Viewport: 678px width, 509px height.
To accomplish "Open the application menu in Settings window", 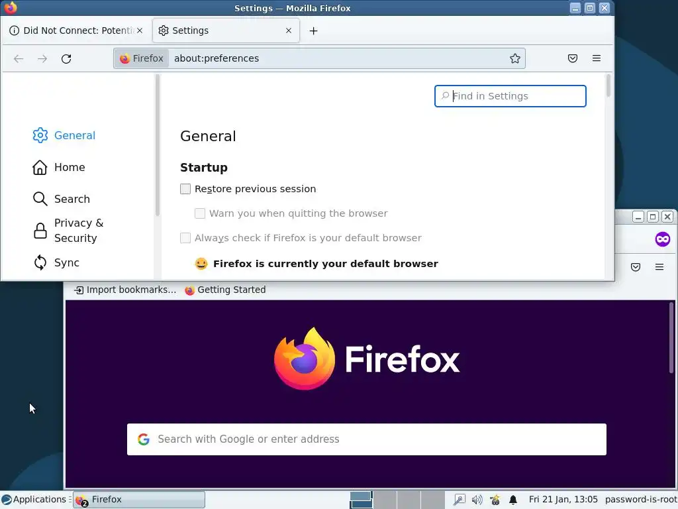I will tap(597, 58).
